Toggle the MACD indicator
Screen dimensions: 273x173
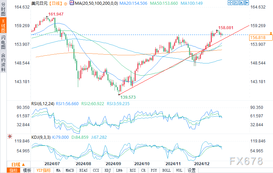[x=70, y=170]
